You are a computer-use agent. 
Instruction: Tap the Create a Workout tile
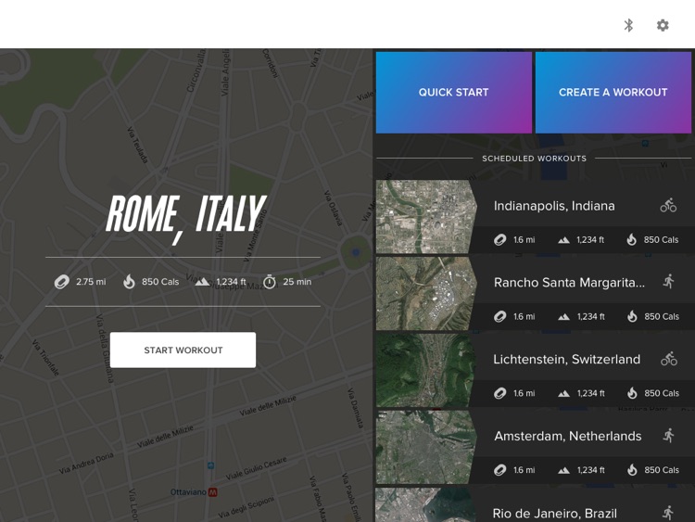[613, 92]
